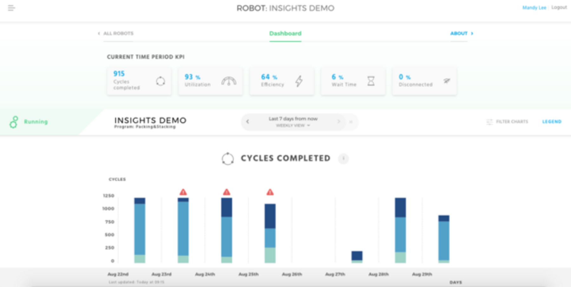Click the info icon beside Cycles Completed
571x287 pixels.
pyautogui.click(x=343, y=159)
